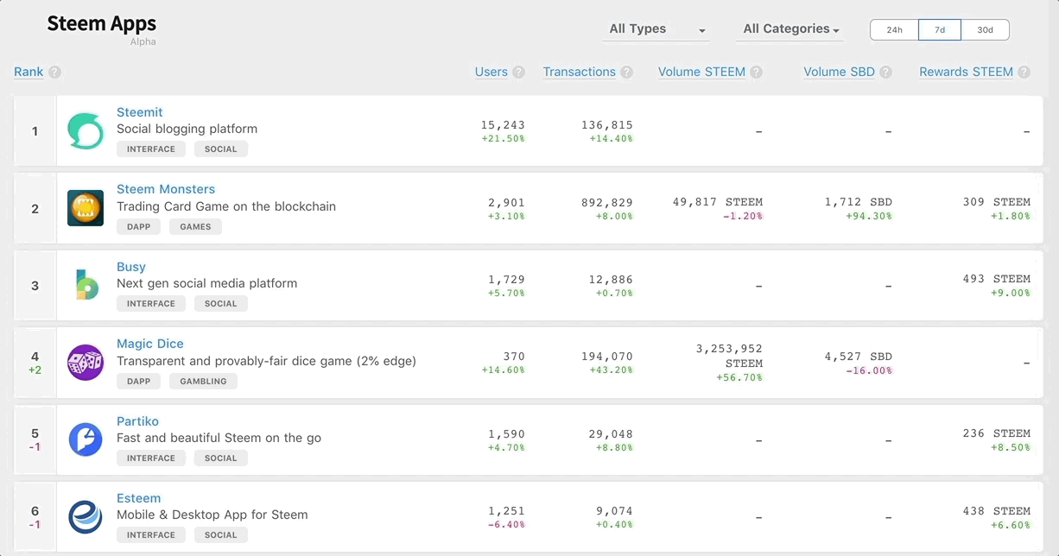Select the 7d time range

(x=940, y=29)
